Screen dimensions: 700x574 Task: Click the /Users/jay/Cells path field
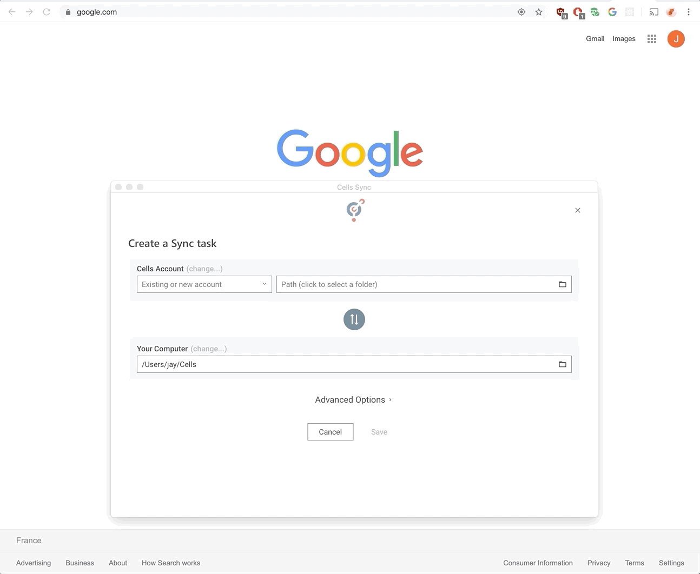click(354, 364)
